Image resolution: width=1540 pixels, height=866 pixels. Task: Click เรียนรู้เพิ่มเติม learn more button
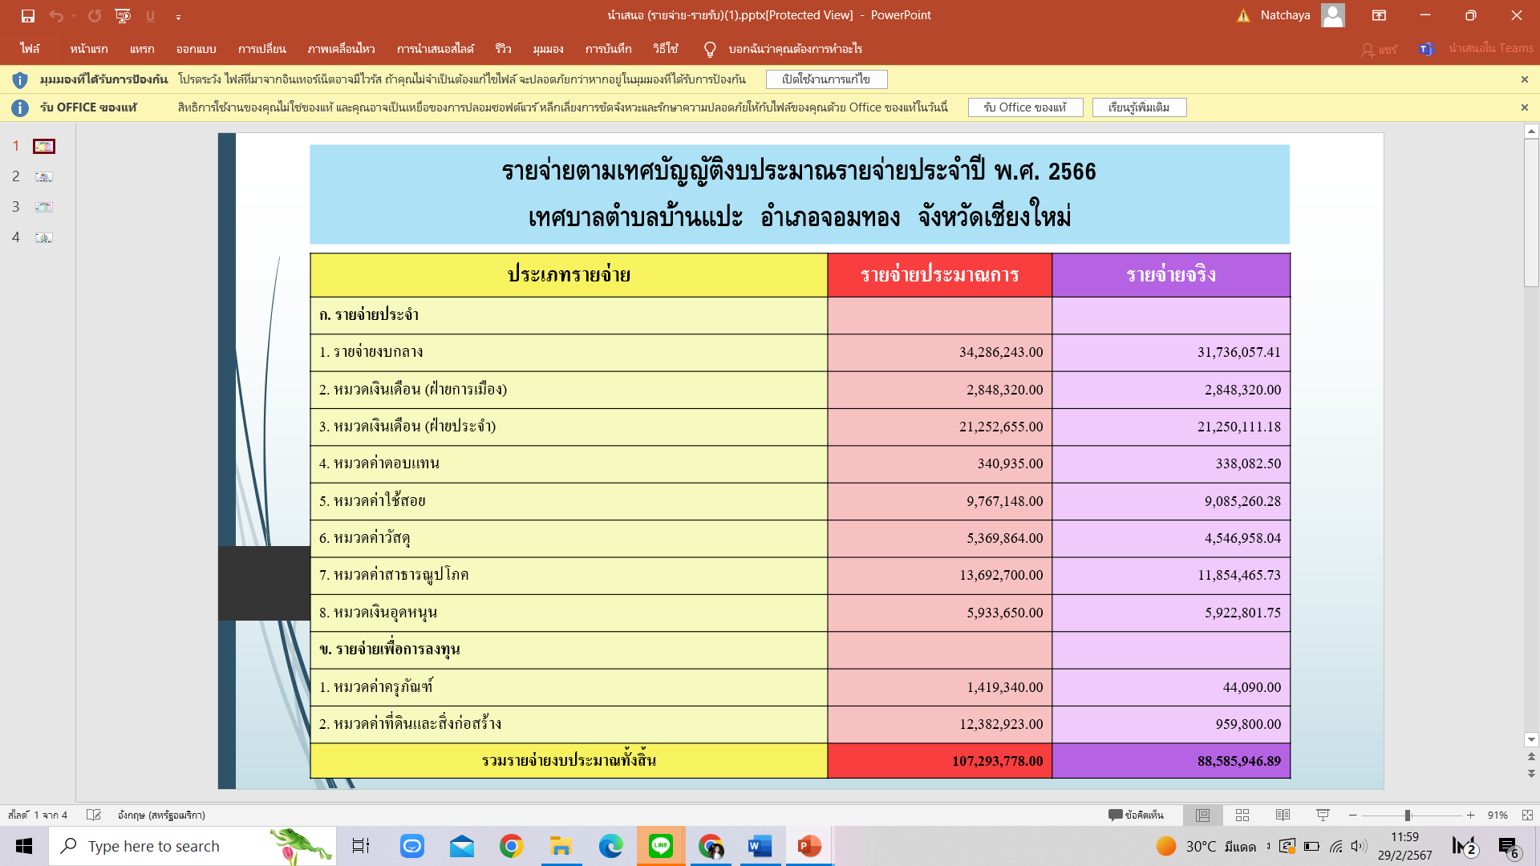(x=1139, y=107)
